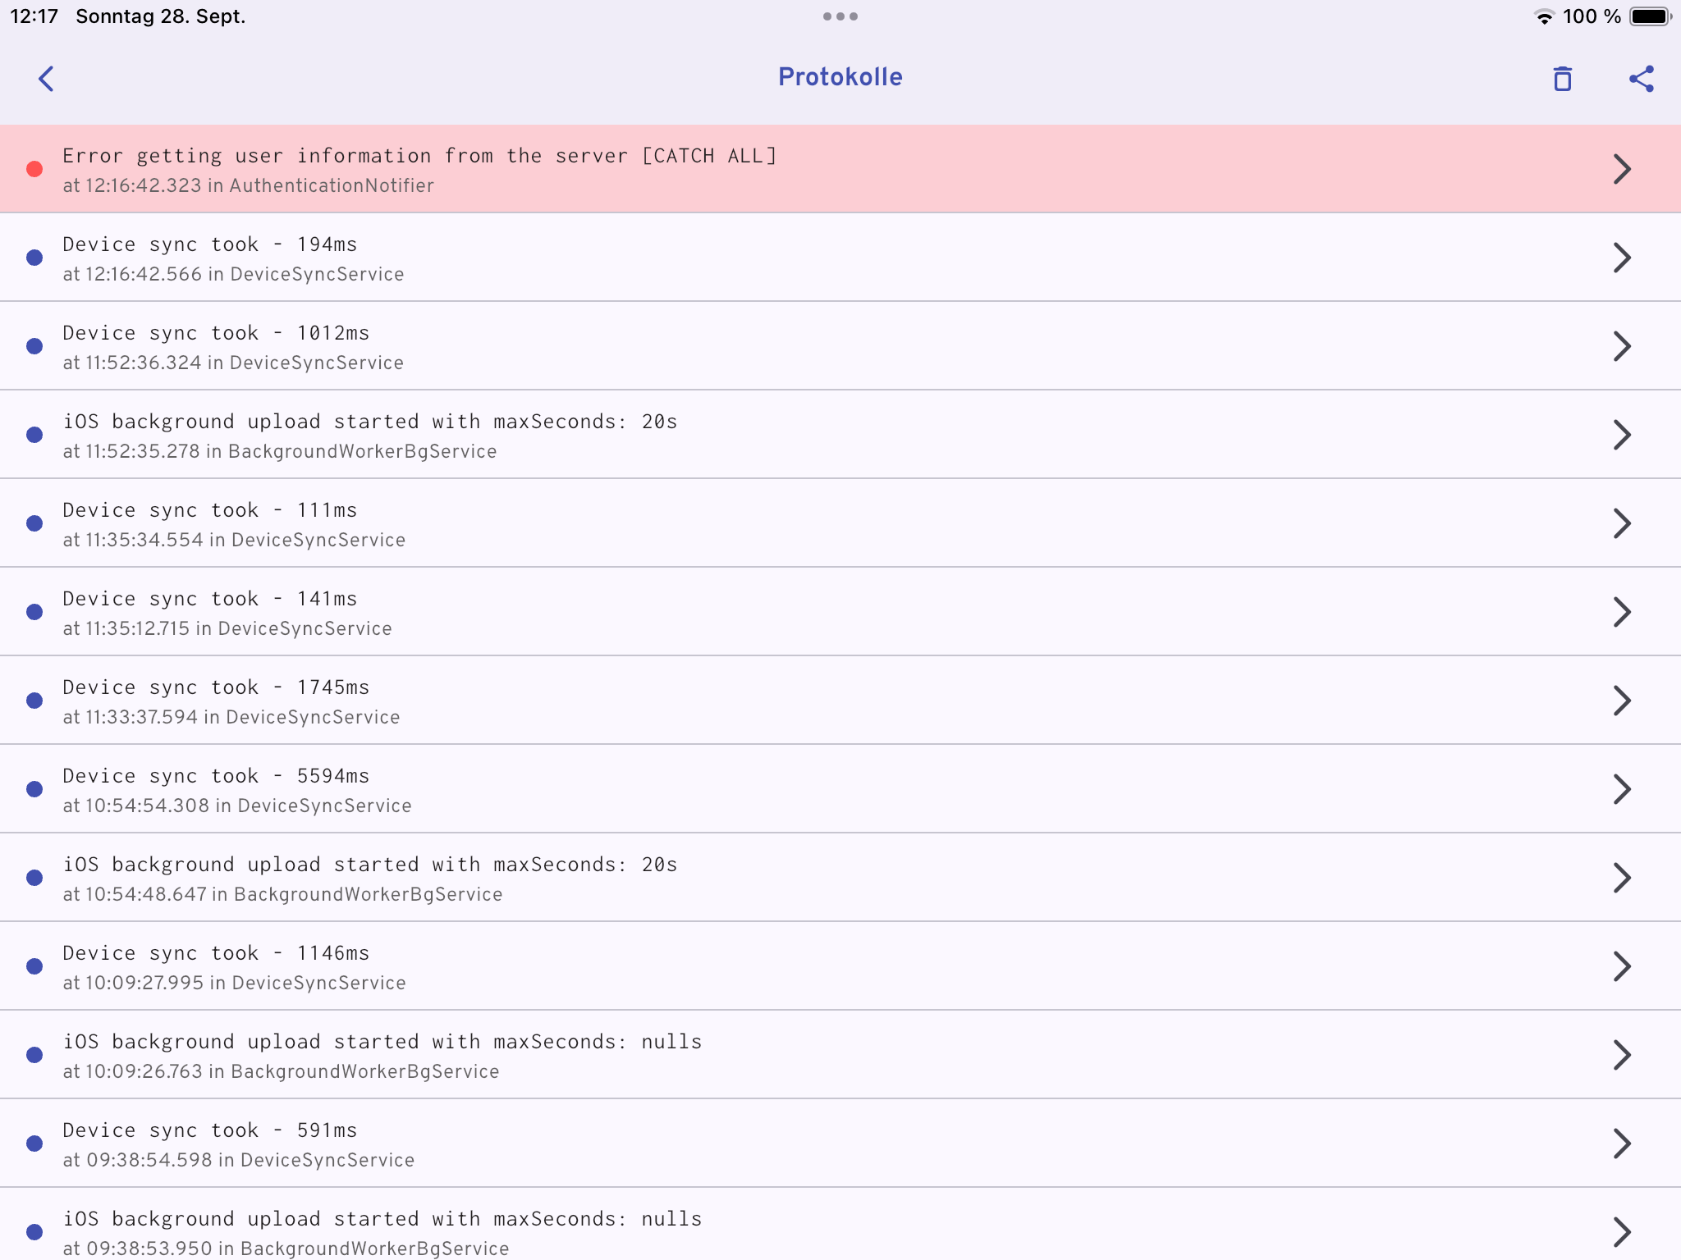Click the trash icon to clear logs

coord(1562,79)
